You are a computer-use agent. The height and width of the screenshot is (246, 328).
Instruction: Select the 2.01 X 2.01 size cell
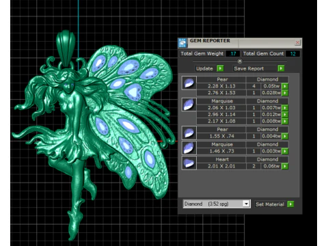221,166
